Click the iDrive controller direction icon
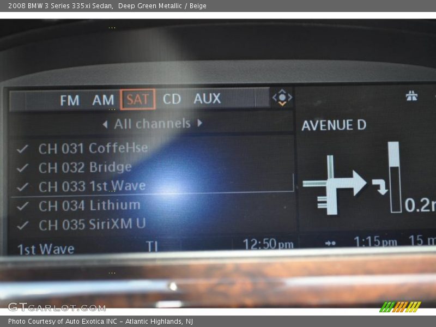Image resolution: width=436 pixels, height=327 pixels. pyautogui.click(x=282, y=98)
